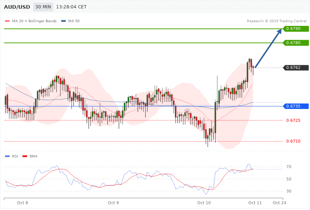
Task: Click the Oct 10 date axis label
Action: (x=204, y=203)
